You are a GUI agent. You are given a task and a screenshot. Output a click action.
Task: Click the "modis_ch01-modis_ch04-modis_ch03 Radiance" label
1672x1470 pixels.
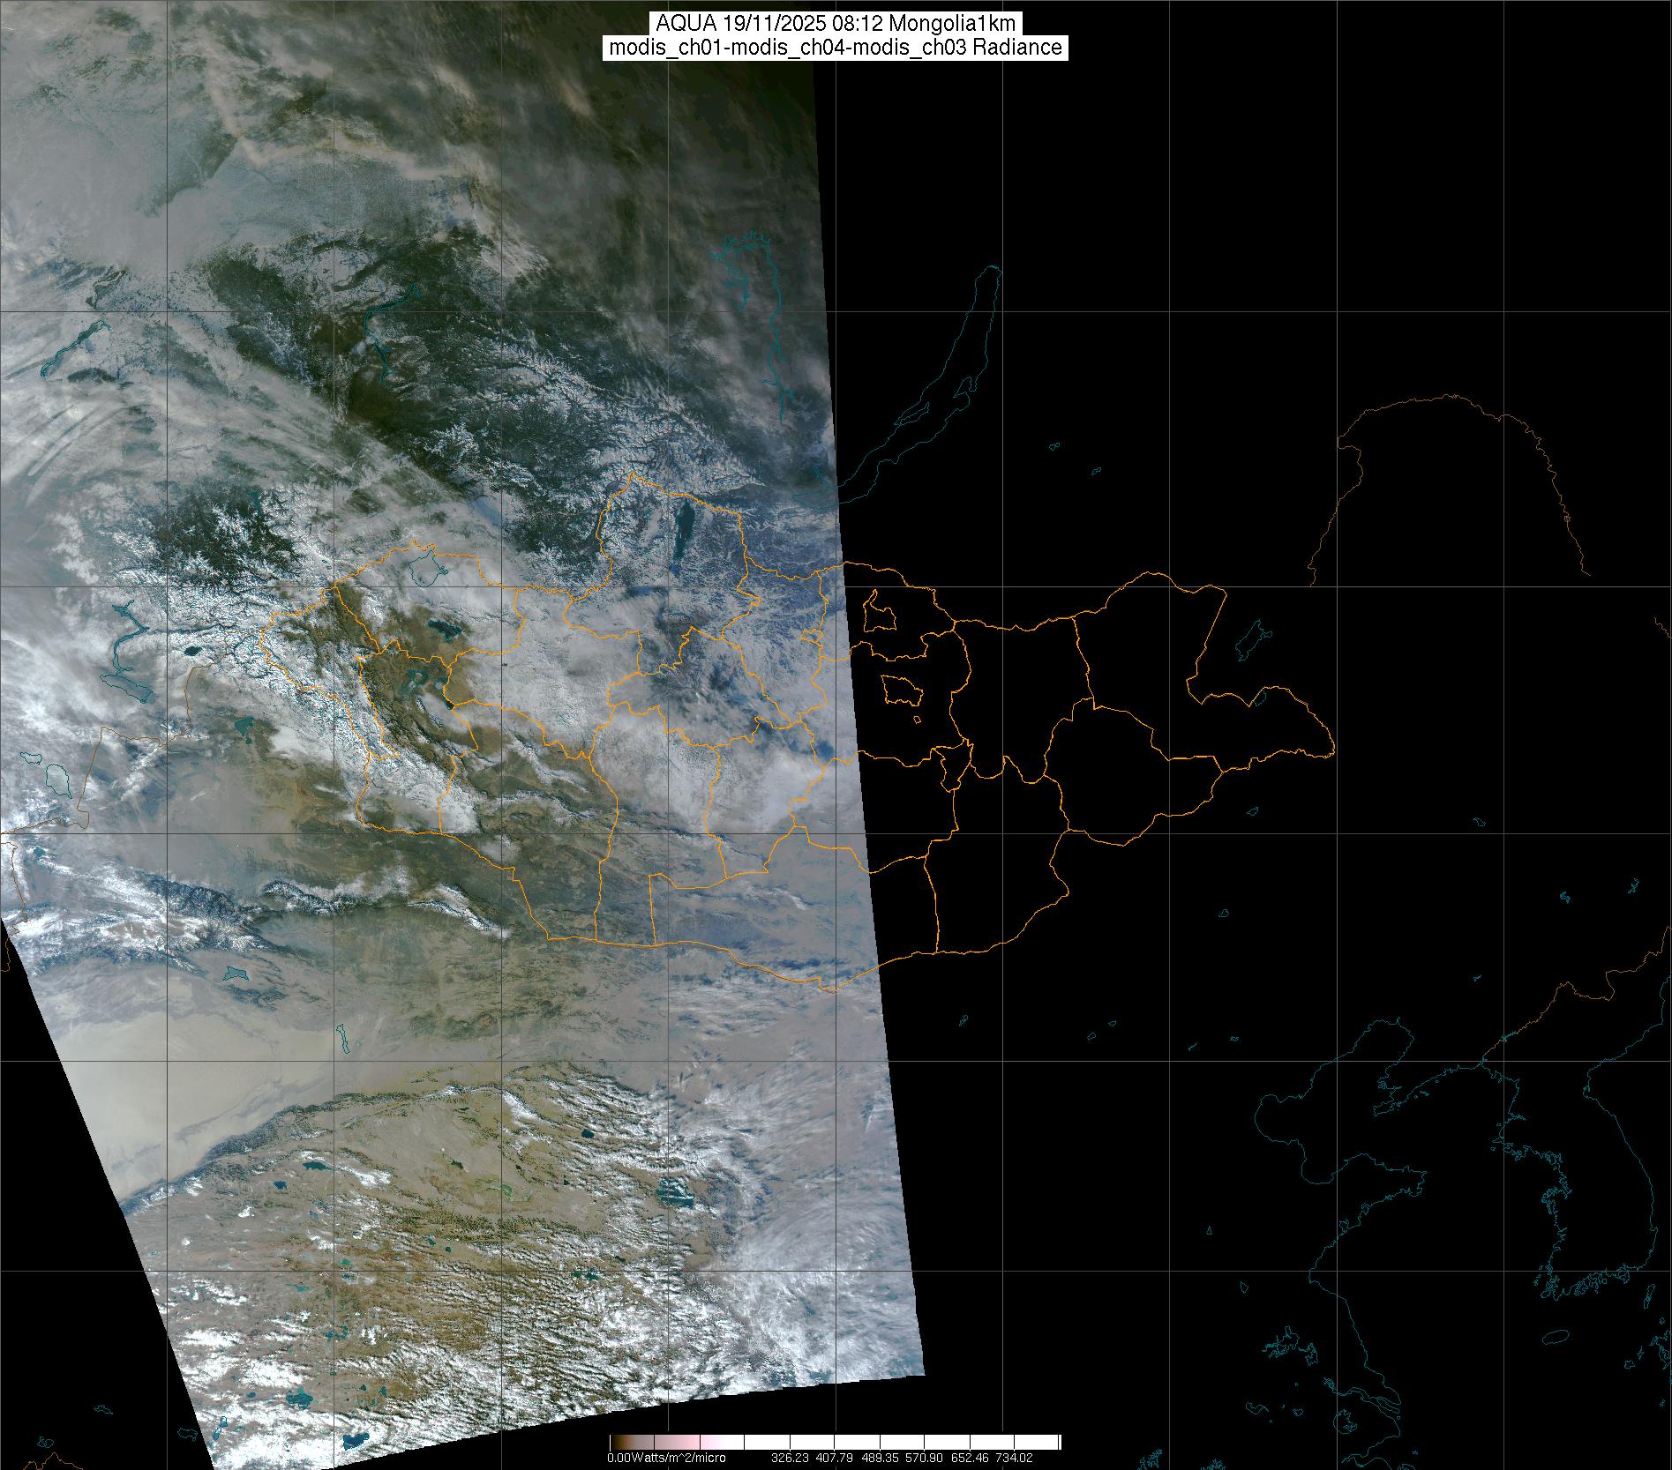click(x=836, y=48)
